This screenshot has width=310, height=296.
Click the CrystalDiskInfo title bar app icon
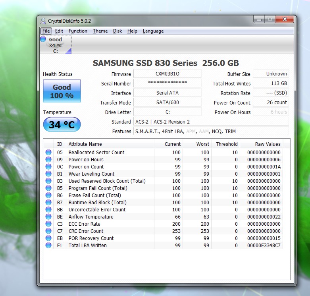(43, 21)
